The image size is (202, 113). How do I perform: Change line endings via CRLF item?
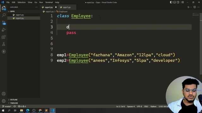pyautogui.click(x=146, y=106)
